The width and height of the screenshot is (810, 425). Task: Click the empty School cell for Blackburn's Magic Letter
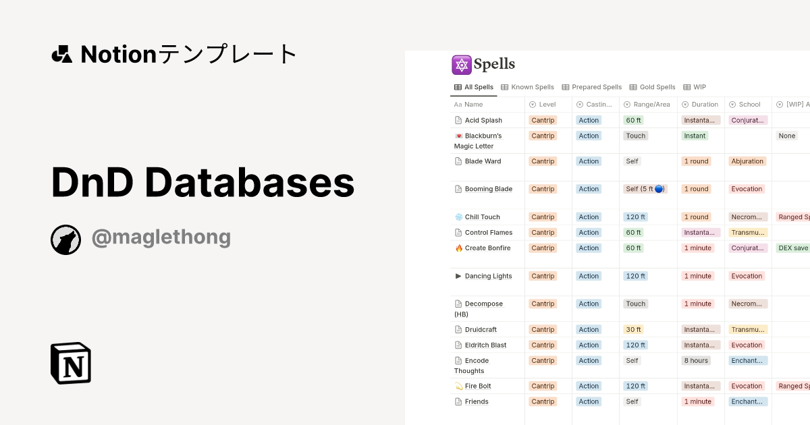coord(748,140)
